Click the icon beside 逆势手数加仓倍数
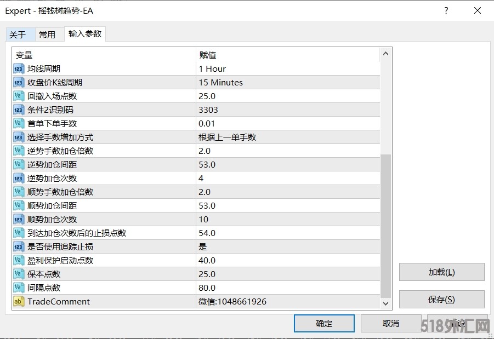Screen dimensions: 494x339 click(x=19, y=151)
